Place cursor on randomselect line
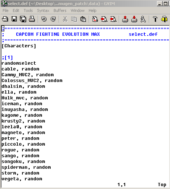The height and width of the screenshot is (189, 170). pos(19,63)
